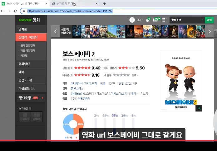Click the arrow beside 인디극장
217x151 pixels.
[43, 98]
